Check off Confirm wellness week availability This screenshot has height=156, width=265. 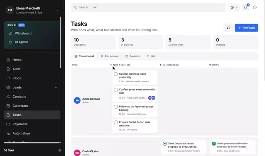point(116,74)
